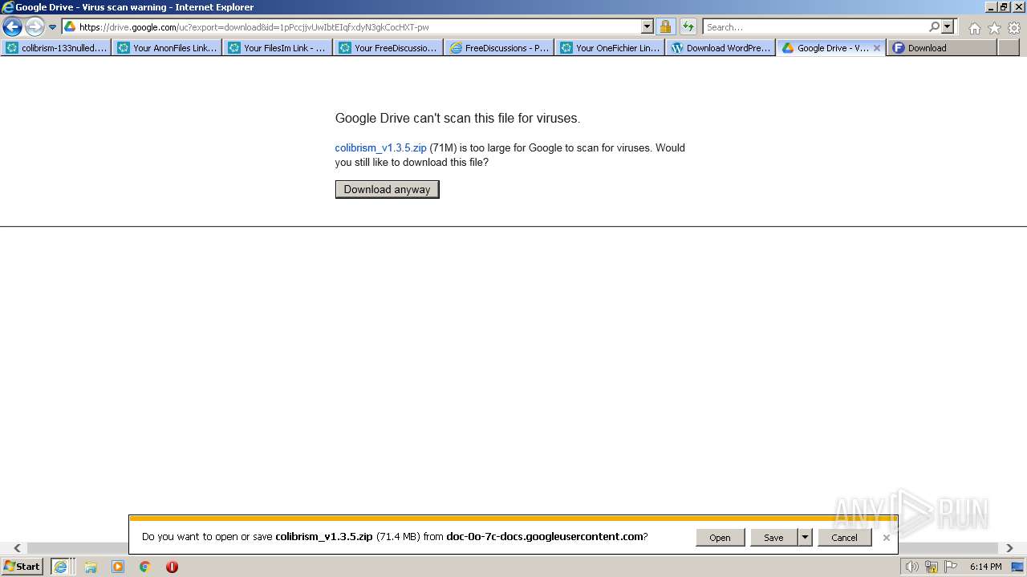Viewport: 1027px width, 577px height.
Task: Open the recent pages dropdown arrow
Action: click(x=53, y=27)
